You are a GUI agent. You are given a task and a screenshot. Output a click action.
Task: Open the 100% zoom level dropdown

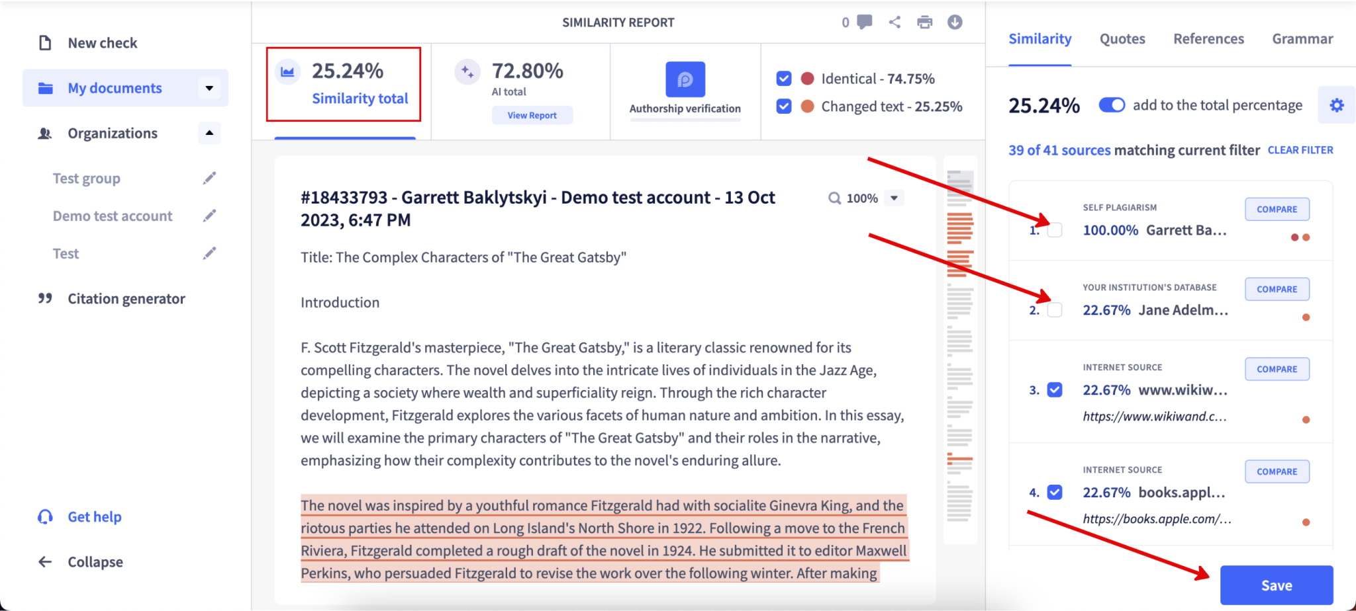[895, 197]
